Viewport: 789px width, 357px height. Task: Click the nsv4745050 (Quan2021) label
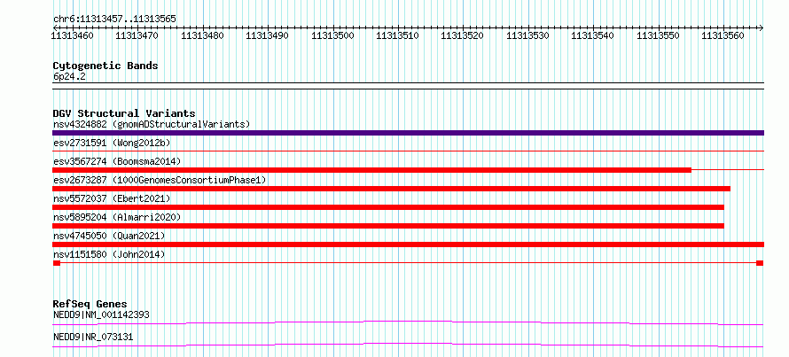pyautogui.click(x=109, y=236)
